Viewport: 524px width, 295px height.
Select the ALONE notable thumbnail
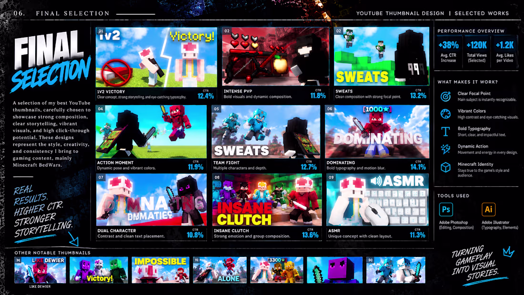(x=220, y=270)
